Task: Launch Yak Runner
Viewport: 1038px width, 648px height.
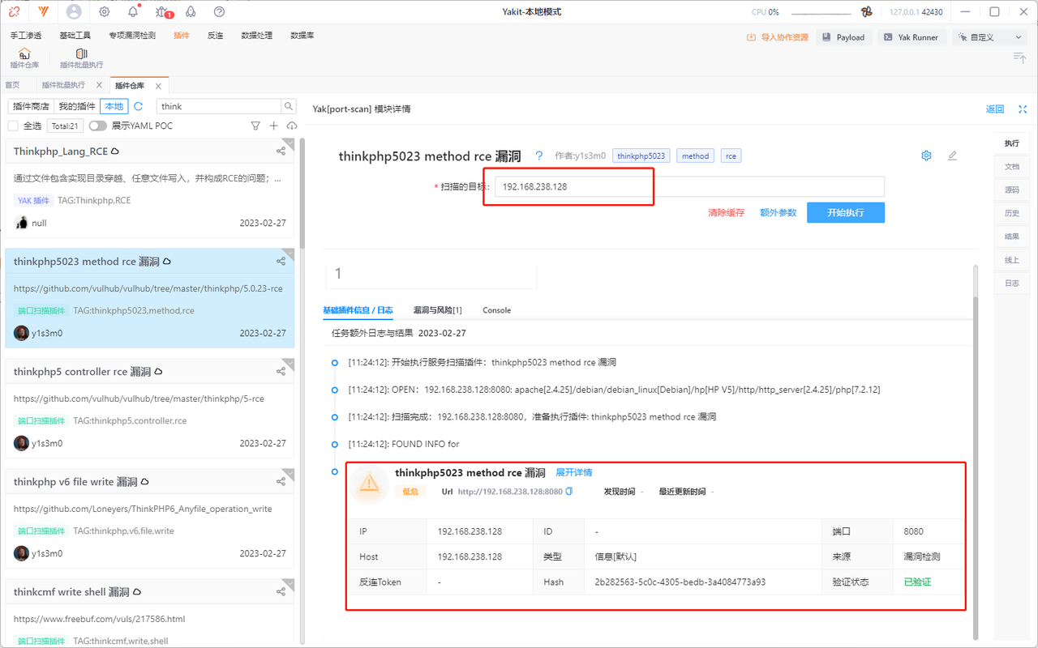Action: click(x=911, y=37)
